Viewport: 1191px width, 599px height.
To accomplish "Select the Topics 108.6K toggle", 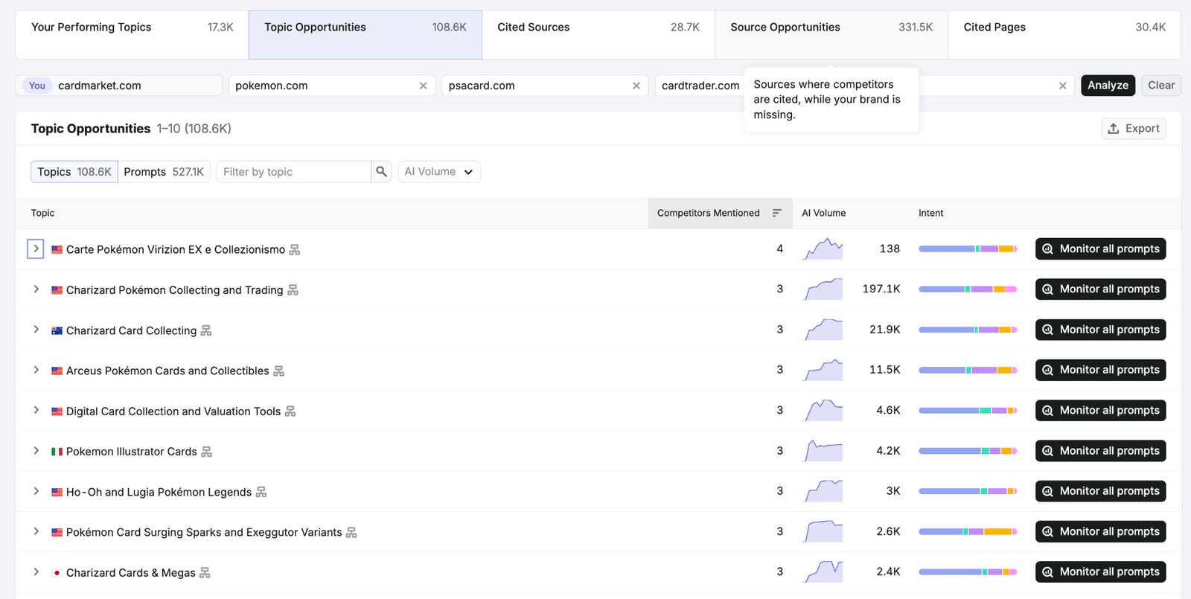I will [x=74, y=172].
